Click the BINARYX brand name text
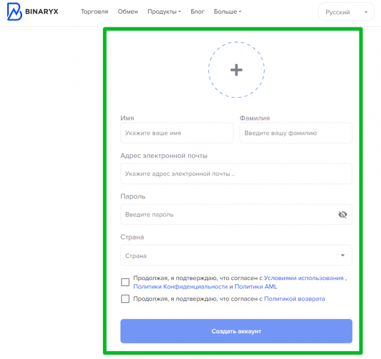This screenshot has width=381, height=359. click(42, 11)
